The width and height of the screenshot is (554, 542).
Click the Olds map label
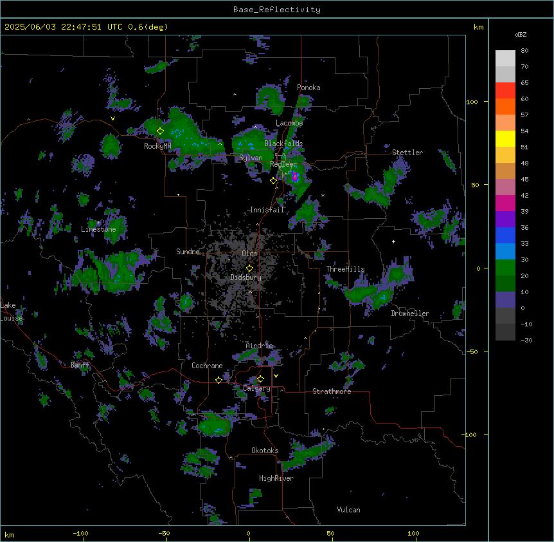(x=249, y=254)
